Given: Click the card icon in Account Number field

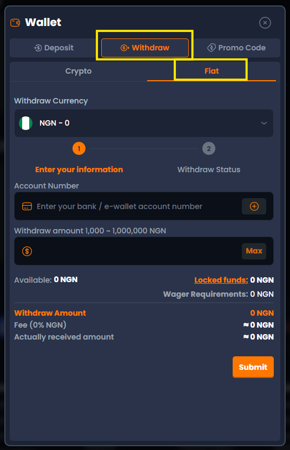Looking at the screenshot, I should pyautogui.click(x=27, y=206).
